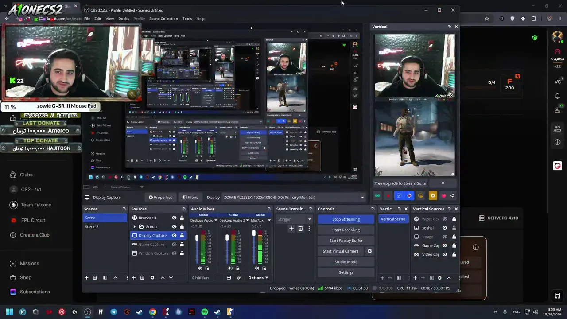Open Google Chrome from the taskbar
This screenshot has width=567, height=319.
click(152, 312)
